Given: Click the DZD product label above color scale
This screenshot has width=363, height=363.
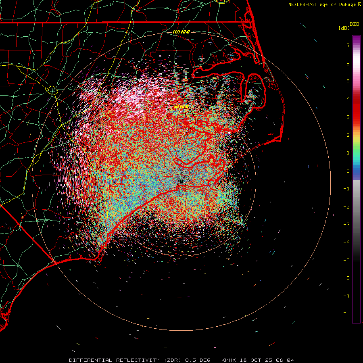Looking at the screenshot, I should (x=355, y=24).
